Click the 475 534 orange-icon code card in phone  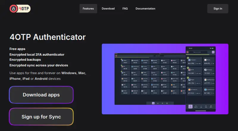pos(195,91)
